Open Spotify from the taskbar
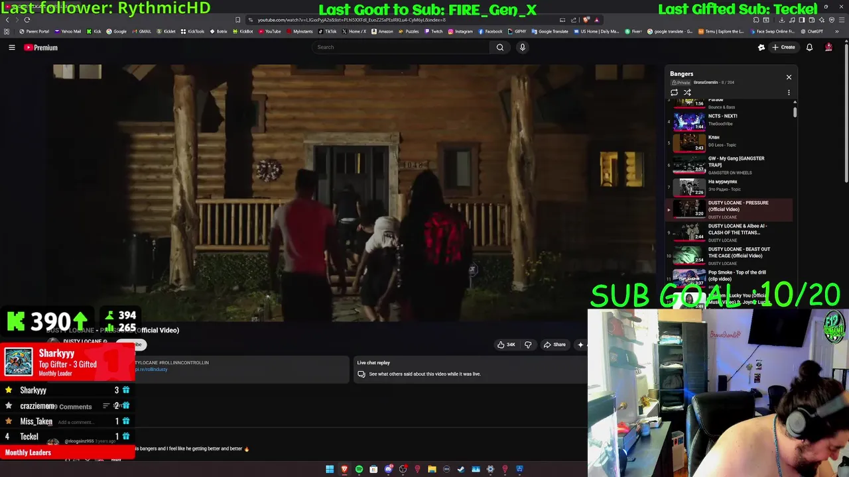Screen dimensions: 849x477 [x=359, y=469]
